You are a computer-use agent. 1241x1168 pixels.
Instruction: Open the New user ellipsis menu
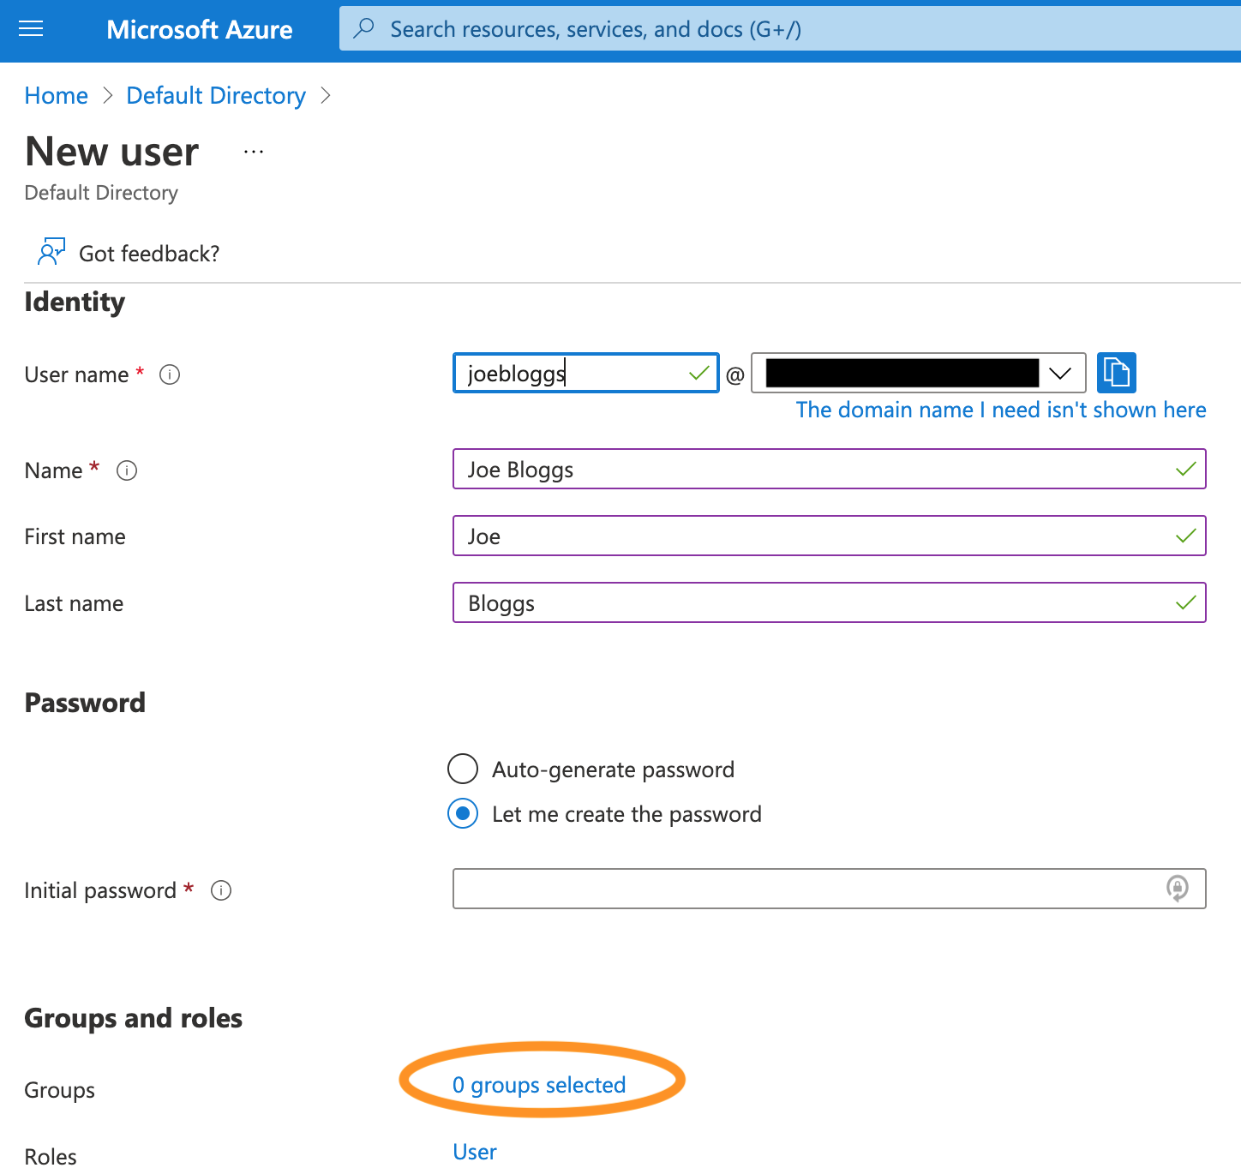click(254, 152)
